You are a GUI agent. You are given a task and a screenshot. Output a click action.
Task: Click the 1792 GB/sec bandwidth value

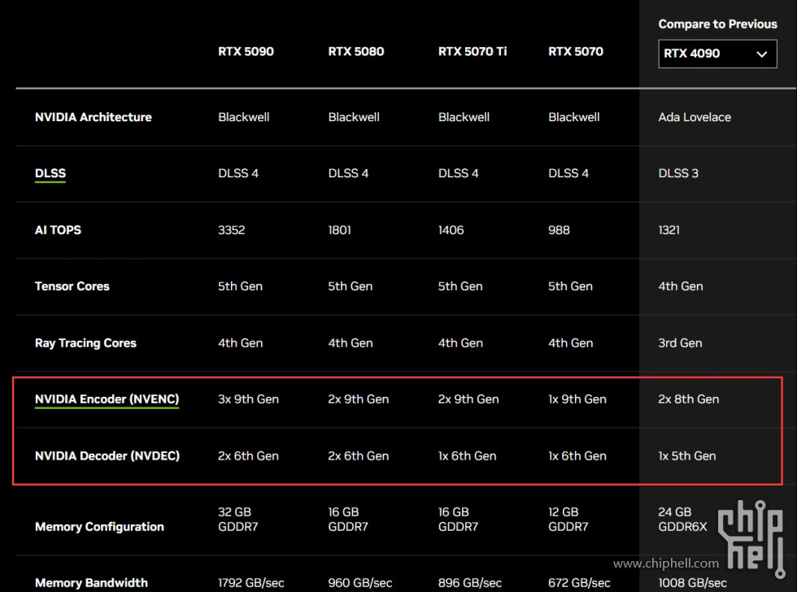pyautogui.click(x=250, y=583)
